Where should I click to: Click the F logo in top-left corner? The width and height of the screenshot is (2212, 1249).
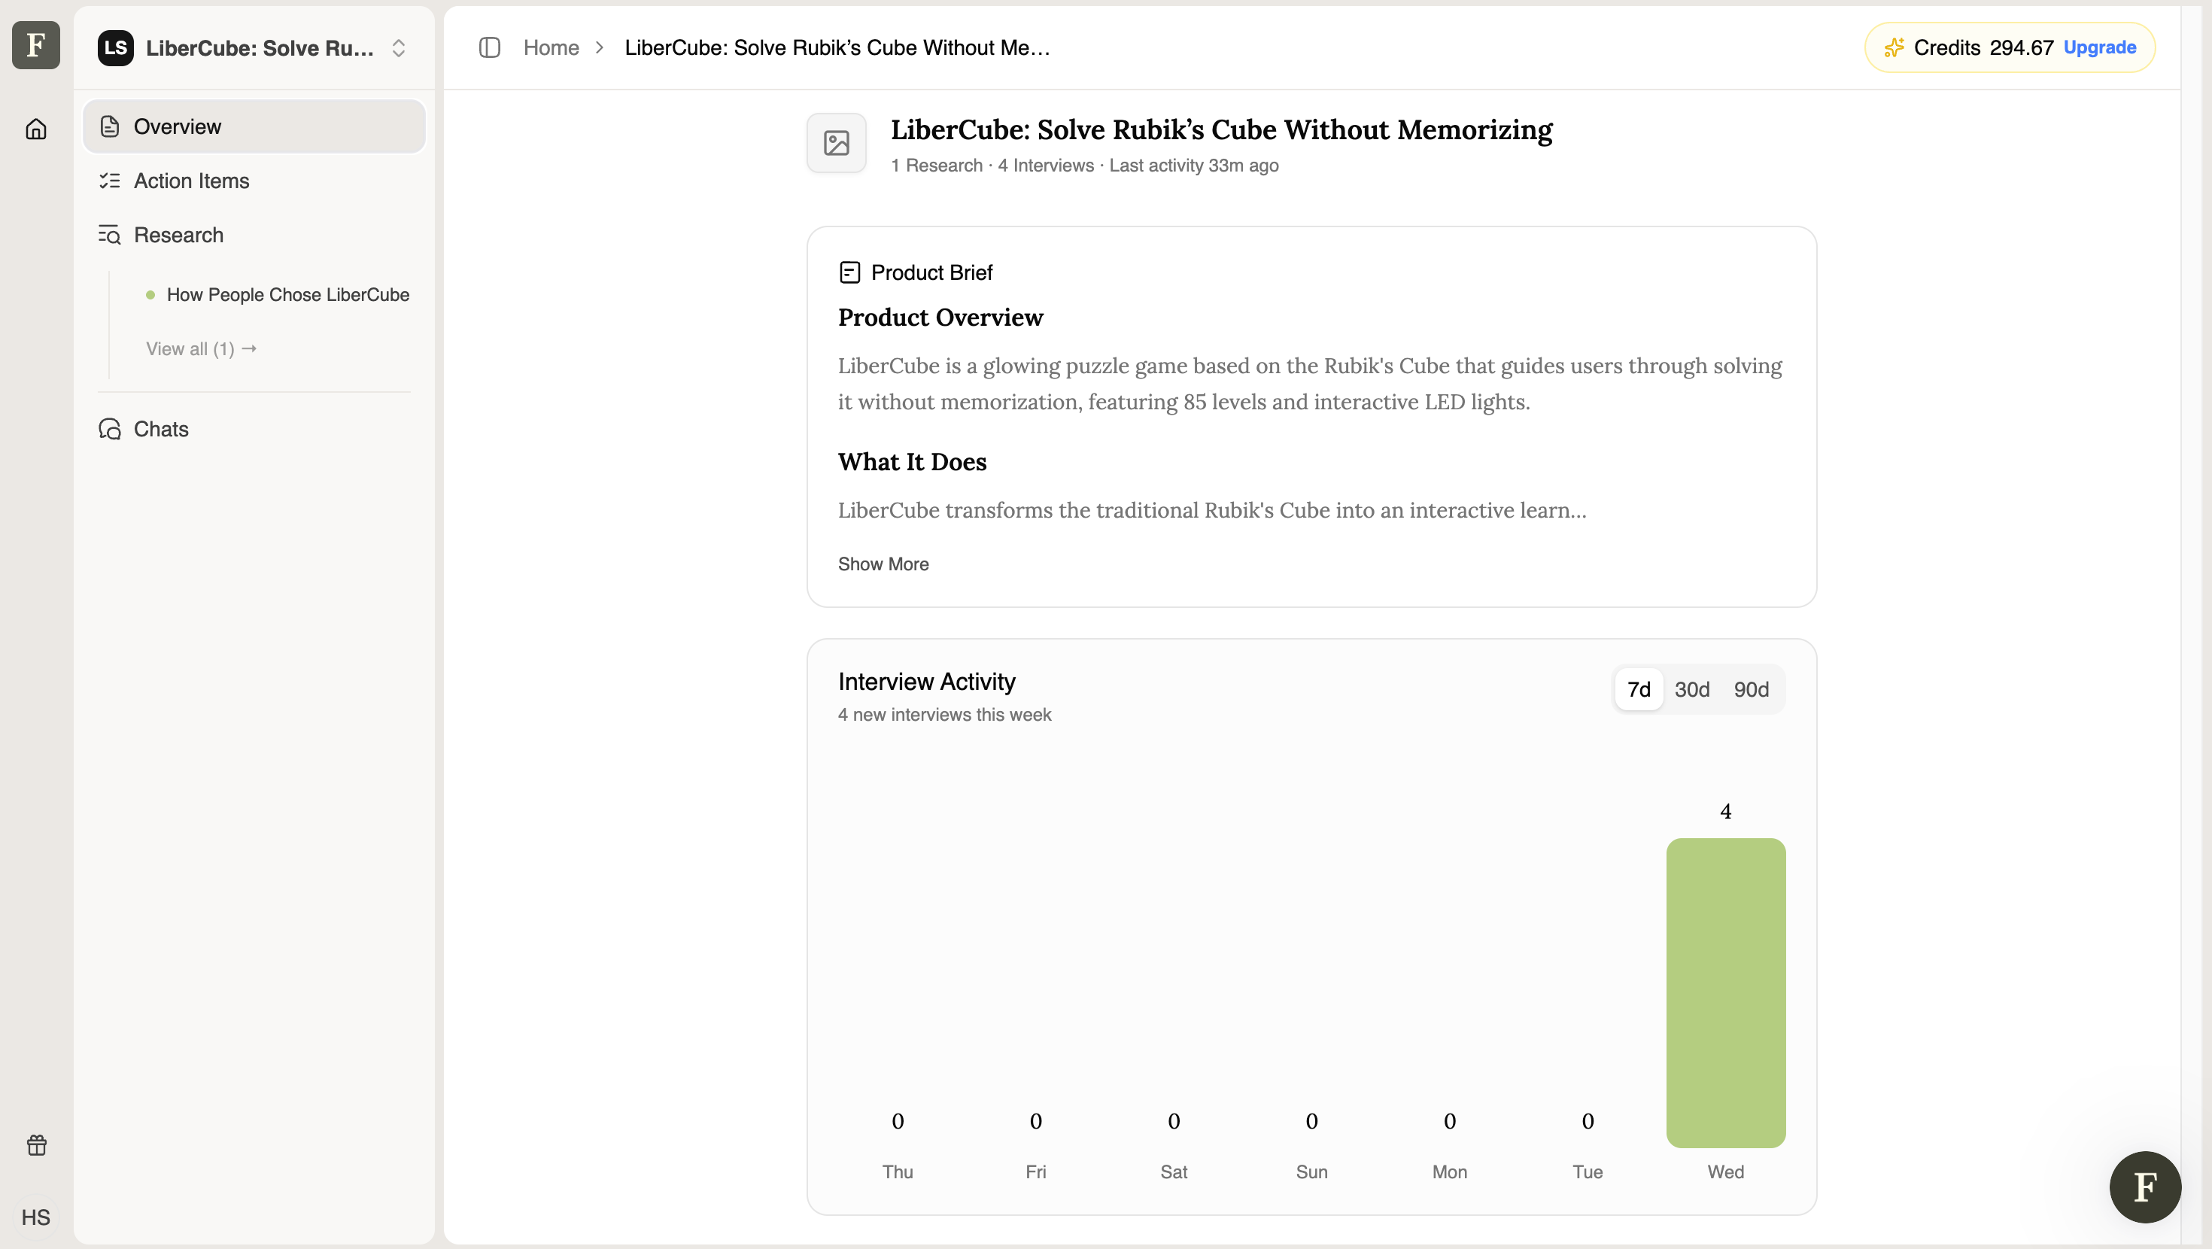(x=36, y=44)
